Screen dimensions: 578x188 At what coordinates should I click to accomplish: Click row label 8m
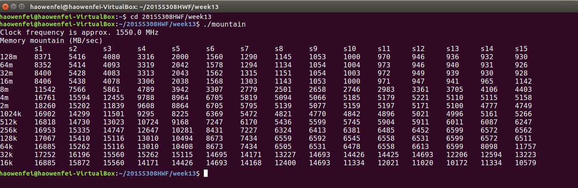point(4,90)
